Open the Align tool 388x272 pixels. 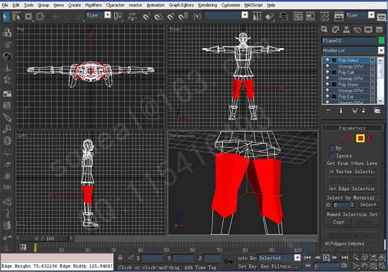[x=270, y=17]
